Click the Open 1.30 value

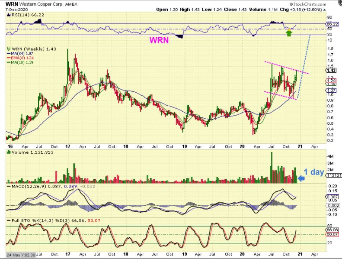(167, 10)
